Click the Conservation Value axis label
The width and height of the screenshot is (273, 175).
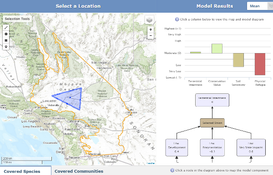(217, 83)
